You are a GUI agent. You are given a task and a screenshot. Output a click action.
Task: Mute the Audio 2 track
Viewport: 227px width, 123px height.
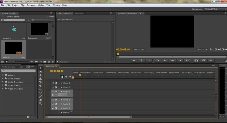click(x=53, y=104)
